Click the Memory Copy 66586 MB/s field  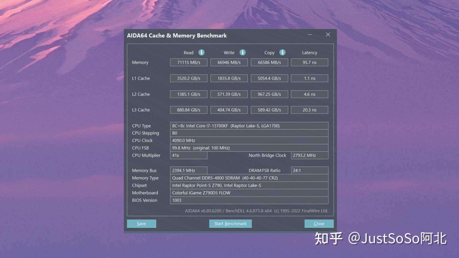[x=269, y=62]
